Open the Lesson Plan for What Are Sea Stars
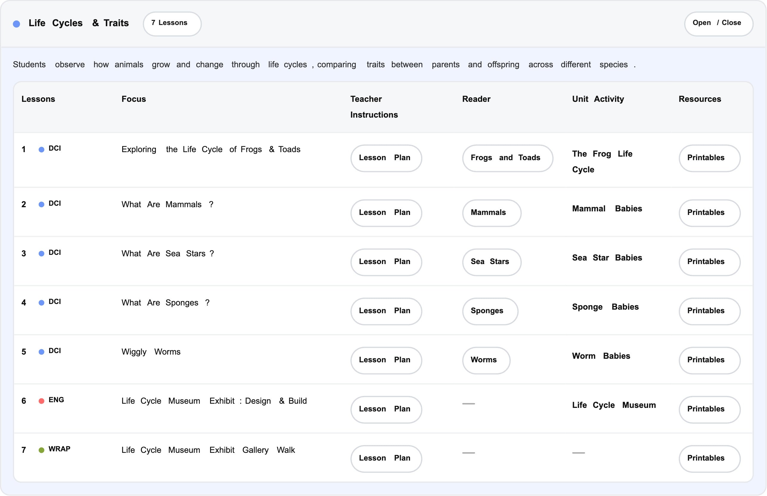Viewport: 767px width, 496px height. pyautogui.click(x=386, y=262)
